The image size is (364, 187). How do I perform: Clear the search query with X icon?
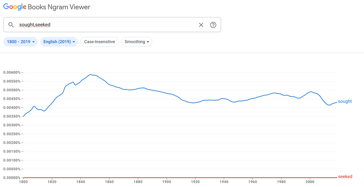[201, 25]
